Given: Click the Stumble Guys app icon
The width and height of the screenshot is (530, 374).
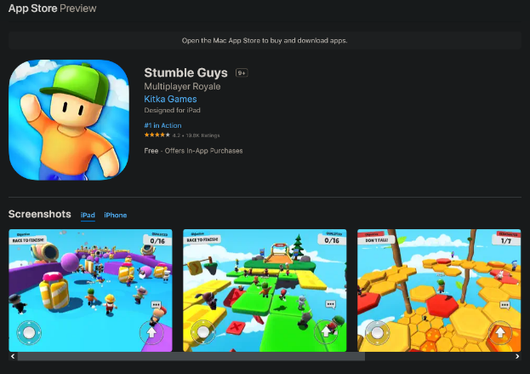Looking at the screenshot, I should point(69,120).
